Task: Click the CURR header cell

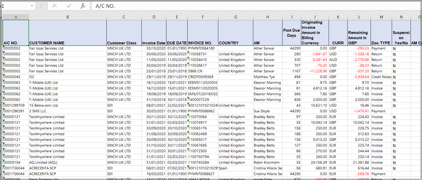Action: tap(338, 33)
